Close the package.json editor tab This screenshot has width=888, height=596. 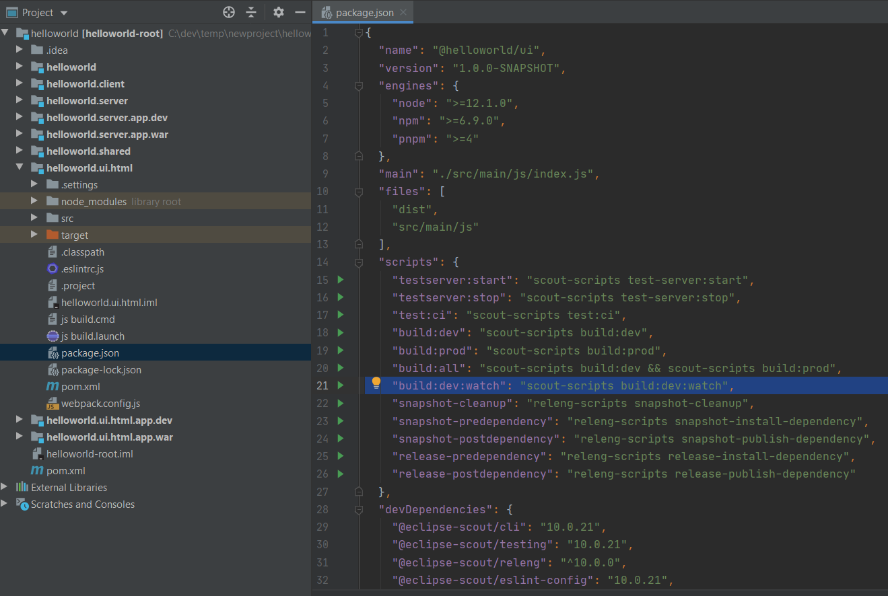[x=403, y=12]
